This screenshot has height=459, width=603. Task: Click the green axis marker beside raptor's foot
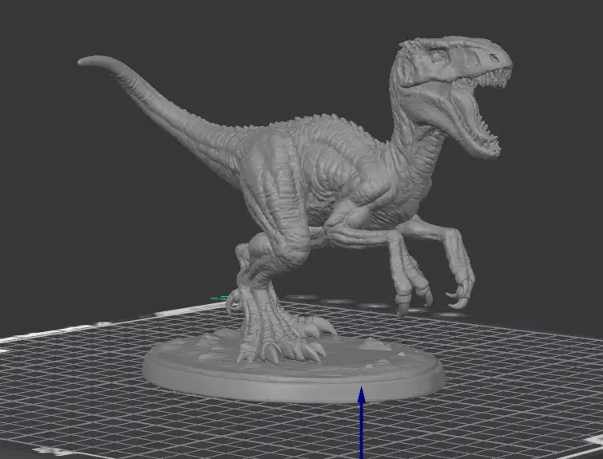click(220, 298)
